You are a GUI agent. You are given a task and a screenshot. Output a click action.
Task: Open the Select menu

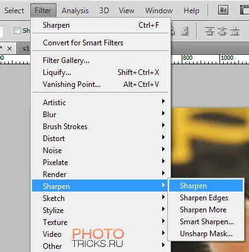(x=14, y=11)
